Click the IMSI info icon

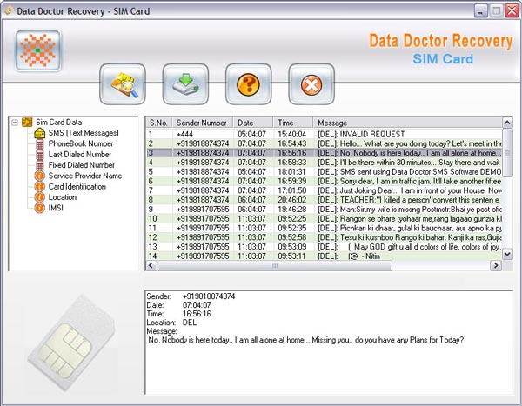tap(40, 208)
